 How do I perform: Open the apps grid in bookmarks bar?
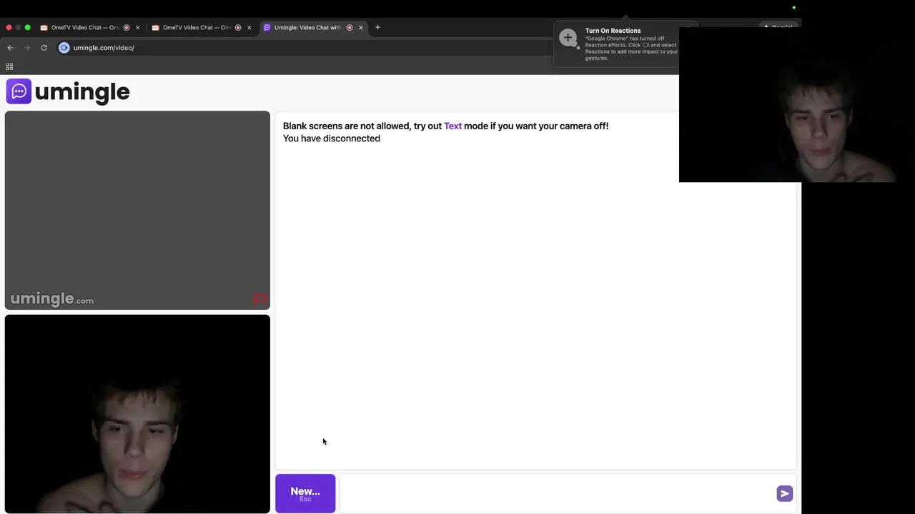9,66
